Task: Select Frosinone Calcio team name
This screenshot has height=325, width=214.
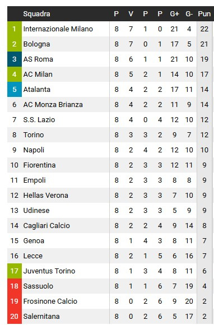Action: click(x=50, y=301)
